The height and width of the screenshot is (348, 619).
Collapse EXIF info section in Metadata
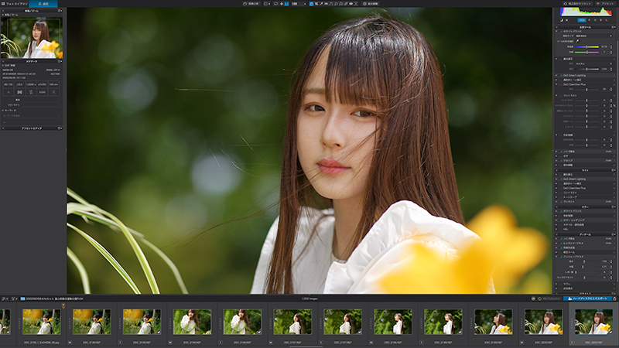(x=3, y=66)
